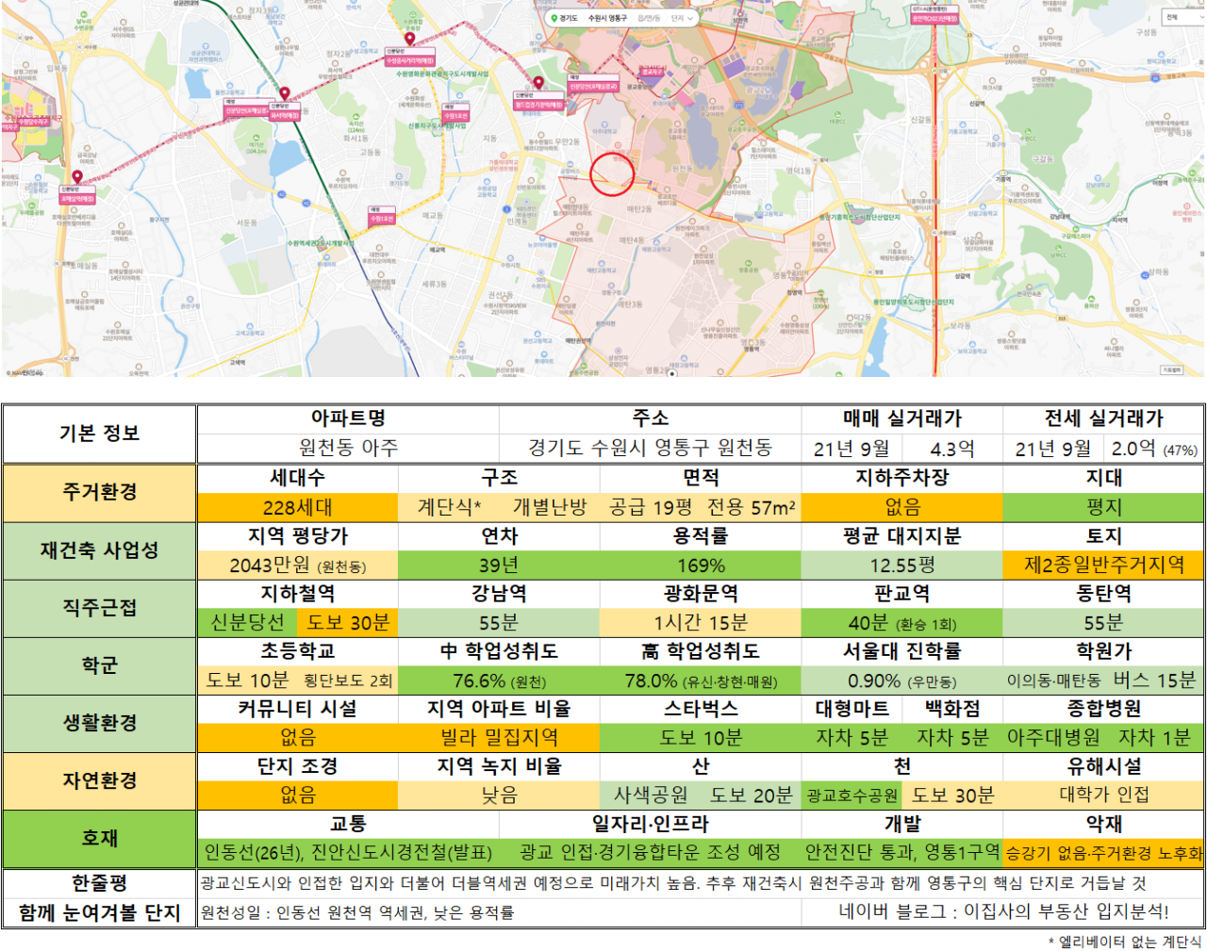Click the 안전진단 통과, 영통1구역 cell
This screenshot has width=1207, height=951.
tap(901, 853)
